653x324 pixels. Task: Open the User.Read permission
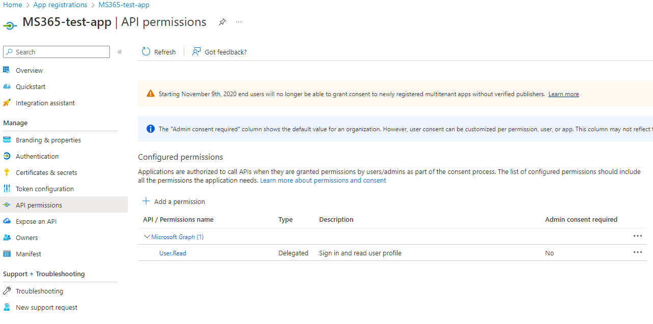click(x=173, y=253)
